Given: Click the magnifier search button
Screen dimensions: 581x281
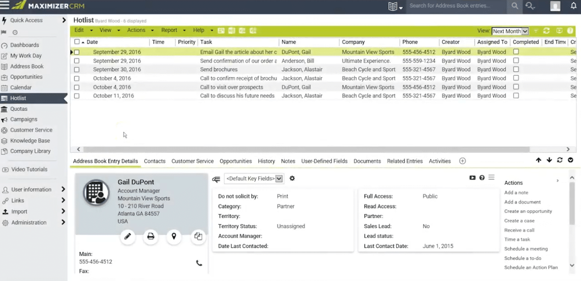Looking at the screenshot, I should 514,6.
